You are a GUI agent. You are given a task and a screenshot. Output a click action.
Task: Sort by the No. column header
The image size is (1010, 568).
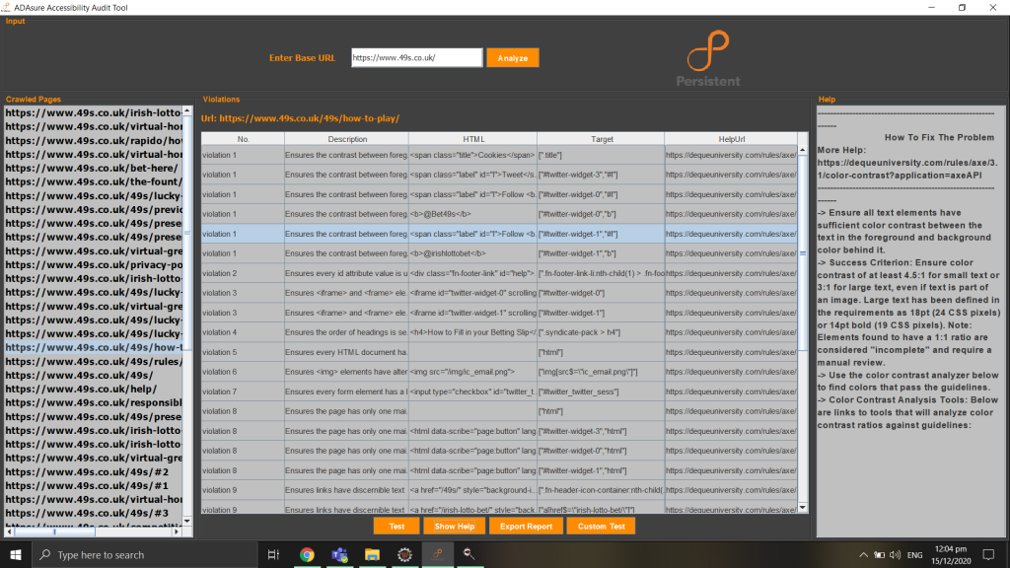[x=243, y=139]
